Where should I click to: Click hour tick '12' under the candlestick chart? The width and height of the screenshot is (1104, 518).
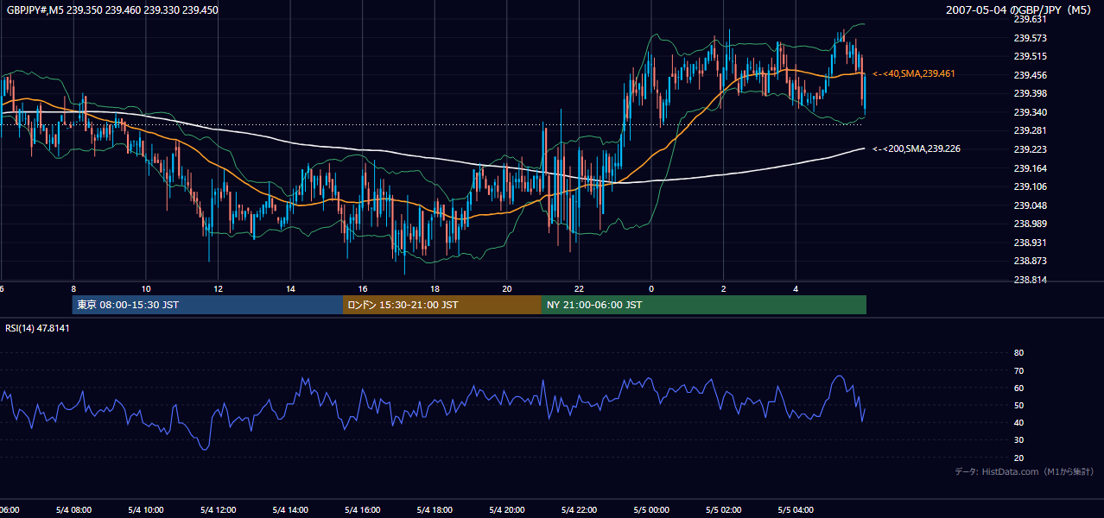tap(219, 288)
